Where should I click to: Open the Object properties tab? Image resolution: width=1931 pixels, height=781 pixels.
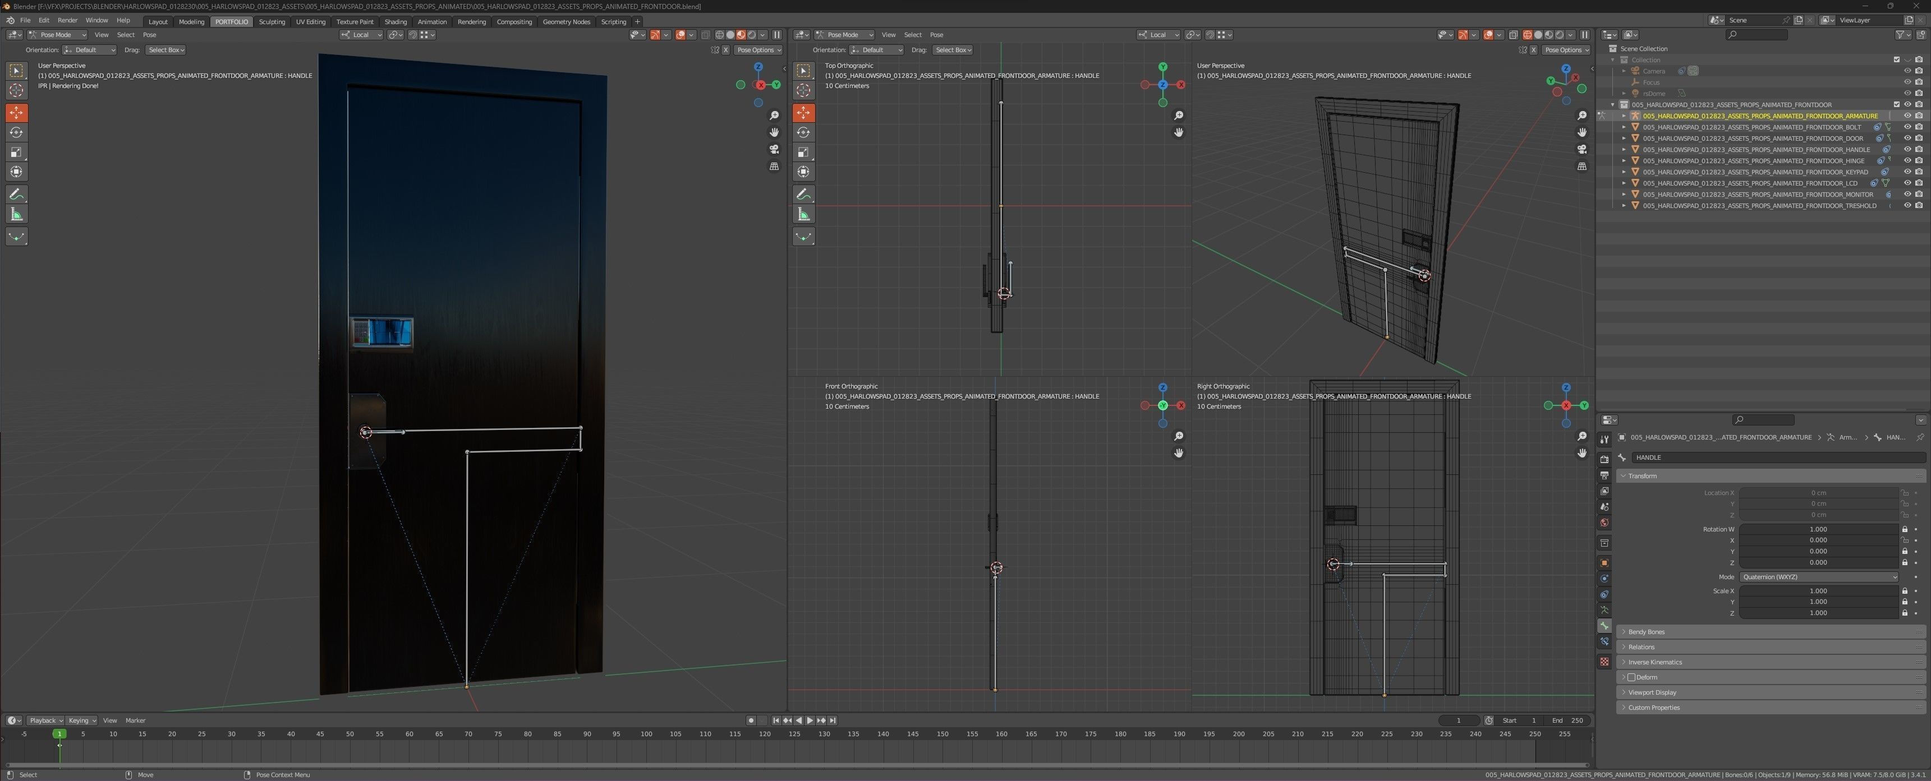[x=1604, y=562]
